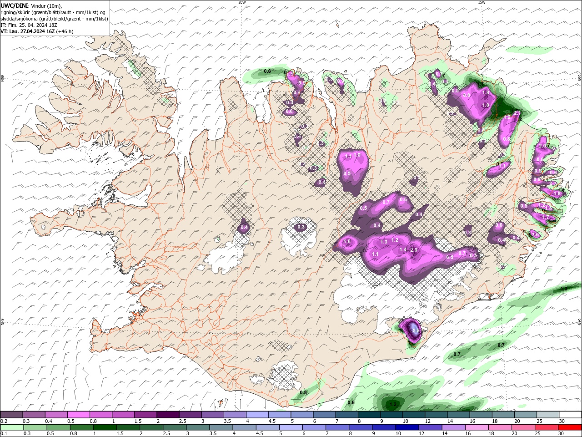Click the '1.4' snow value north of Vatnajökull
Screen dimensions: 582x437
tap(403, 250)
